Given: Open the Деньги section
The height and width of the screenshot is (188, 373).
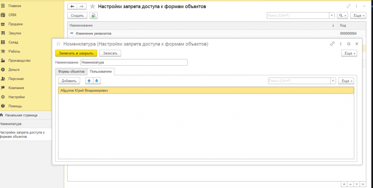Looking at the screenshot, I should 14,69.
